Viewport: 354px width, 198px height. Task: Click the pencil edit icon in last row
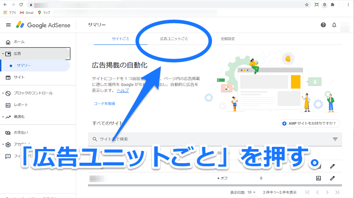click(x=332, y=179)
